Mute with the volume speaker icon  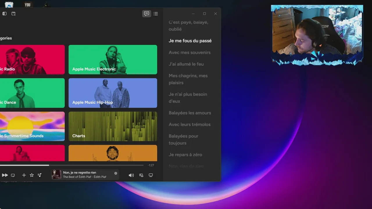(x=131, y=175)
